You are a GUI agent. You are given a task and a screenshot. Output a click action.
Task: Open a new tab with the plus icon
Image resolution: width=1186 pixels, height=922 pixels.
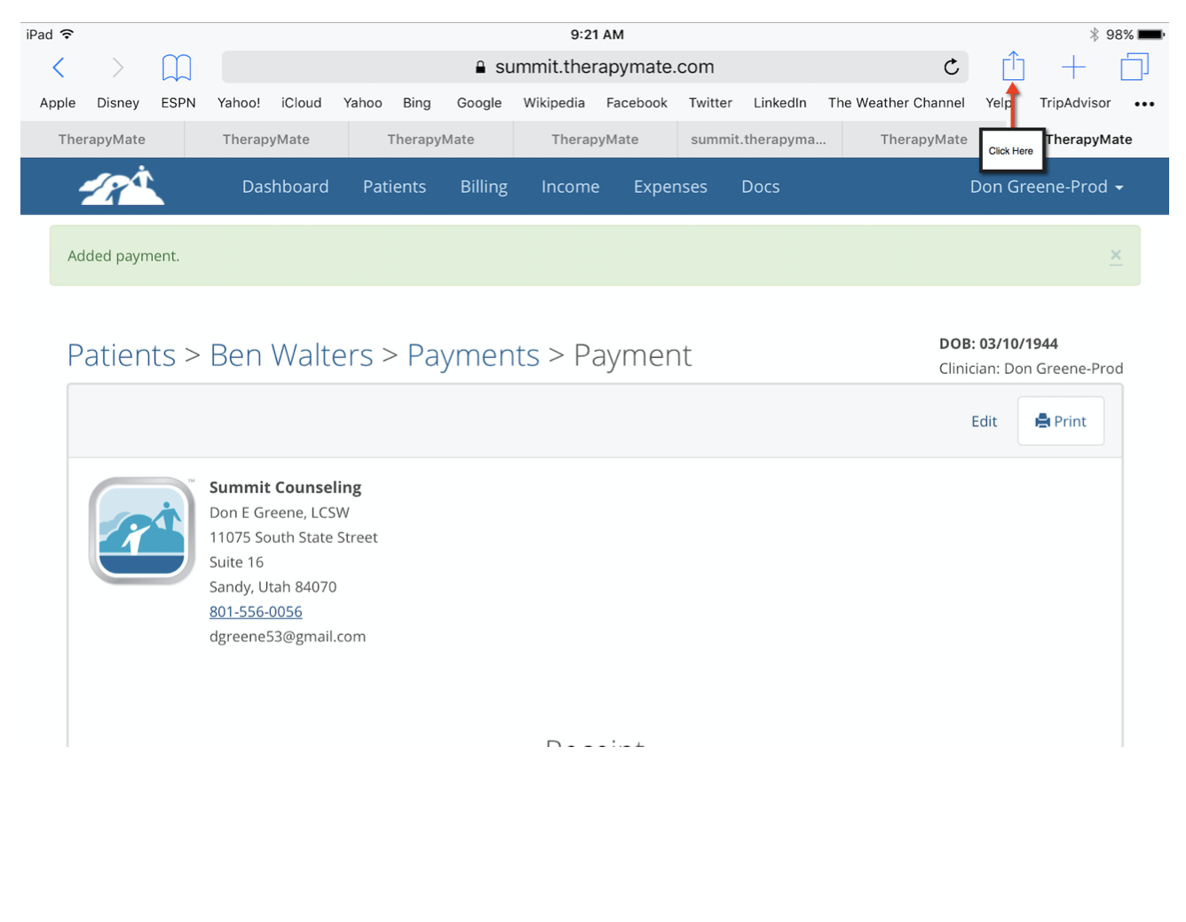(1073, 67)
